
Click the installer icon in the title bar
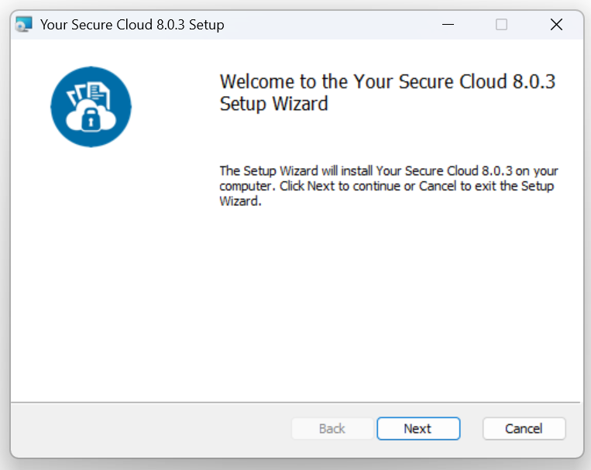tap(23, 25)
